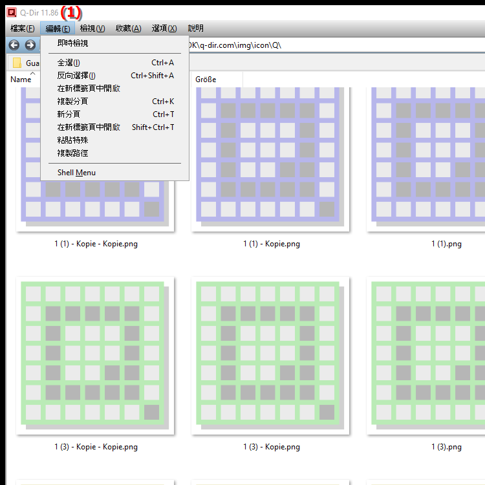
Task: Open the 選項(X) menu
Action: click(164, 28)
